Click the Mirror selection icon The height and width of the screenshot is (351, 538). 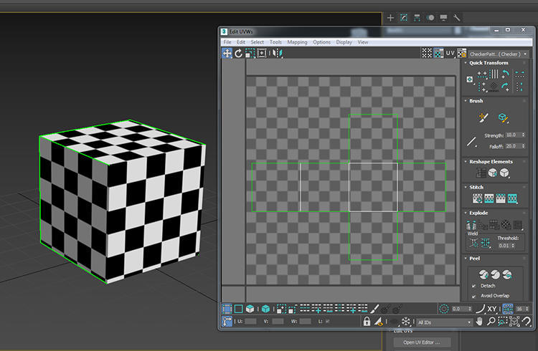tap(278, 53)
